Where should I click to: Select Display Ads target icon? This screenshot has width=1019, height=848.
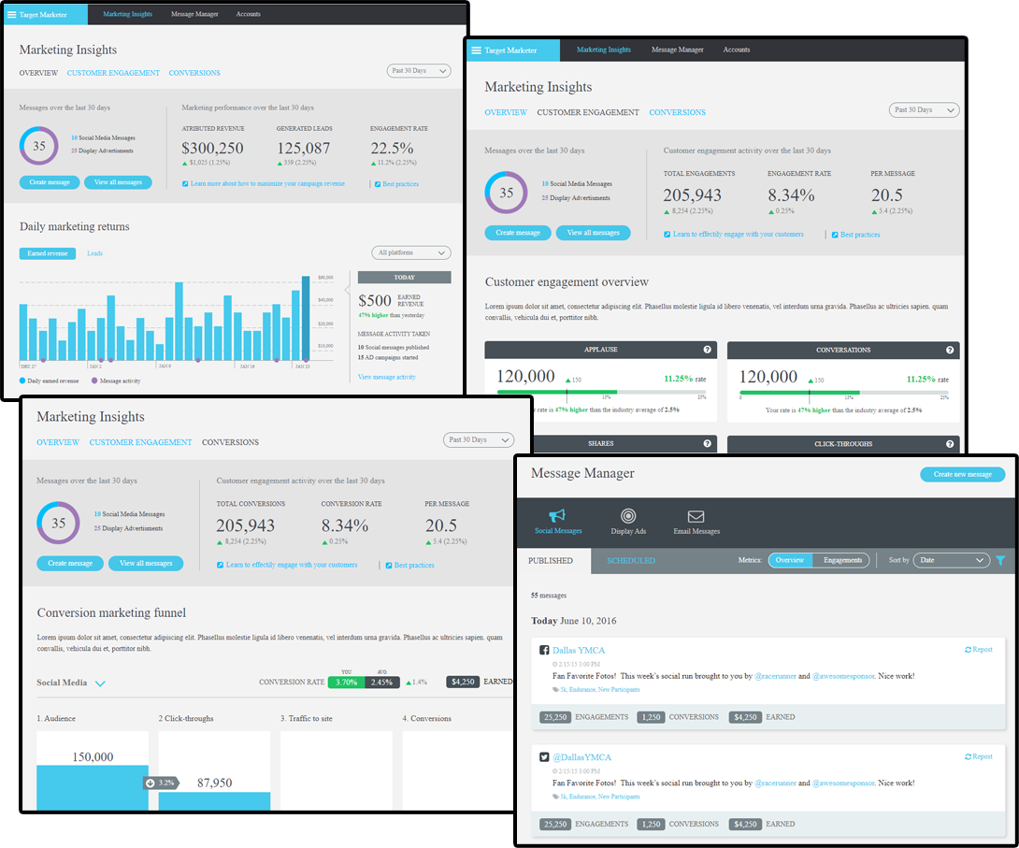click(628, 516)
